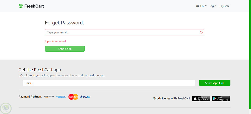The height and width of the screenshot is (114, 251).
Task: Click the shield watermark icon bottom-left
Action: 6,108
